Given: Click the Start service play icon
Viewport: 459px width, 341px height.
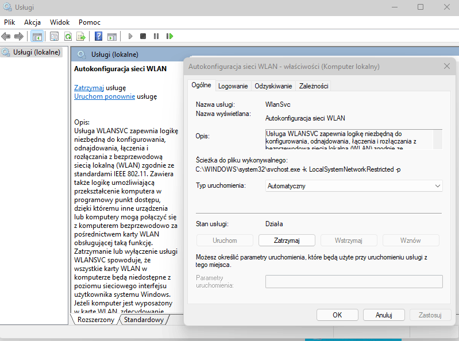Looking at the screenshot, I should pos(130,36).
